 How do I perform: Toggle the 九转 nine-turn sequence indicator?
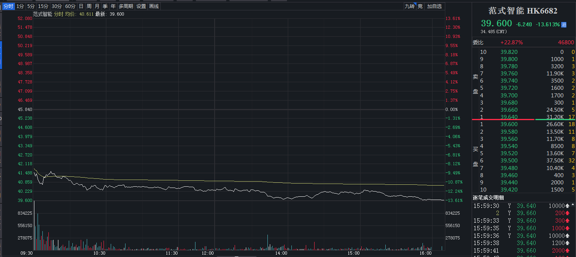coord(411,6)
